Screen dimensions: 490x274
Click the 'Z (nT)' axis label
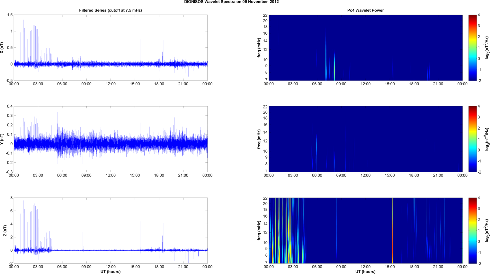[5, 231]
